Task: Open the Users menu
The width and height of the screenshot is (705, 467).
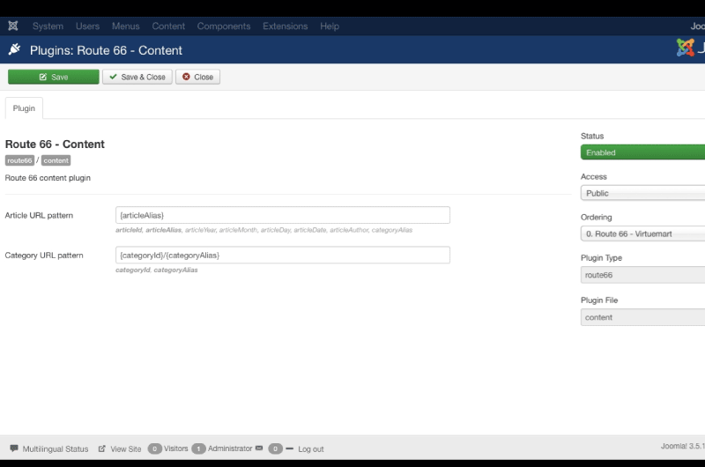Action: pyautogui.click(x=87, y=26)
